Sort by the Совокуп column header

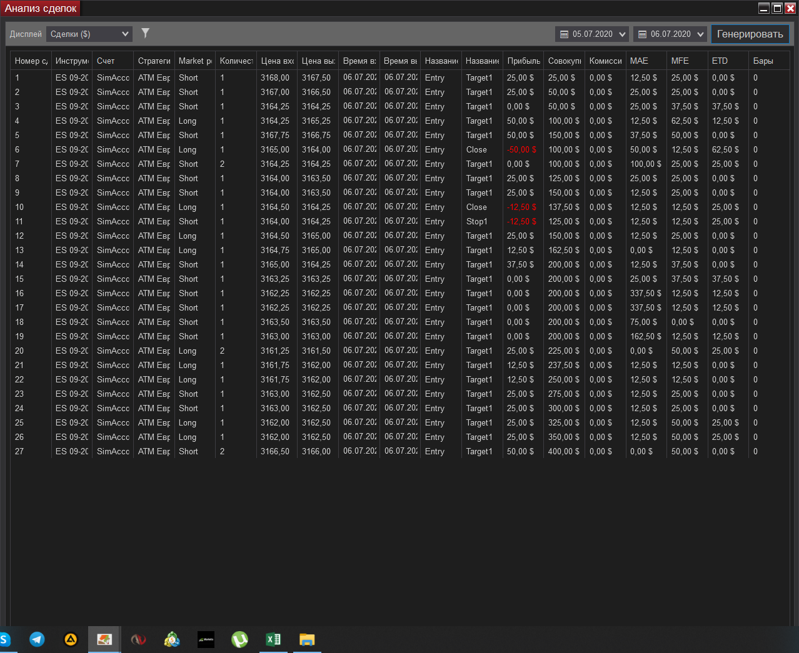click(x=565, y=61)
